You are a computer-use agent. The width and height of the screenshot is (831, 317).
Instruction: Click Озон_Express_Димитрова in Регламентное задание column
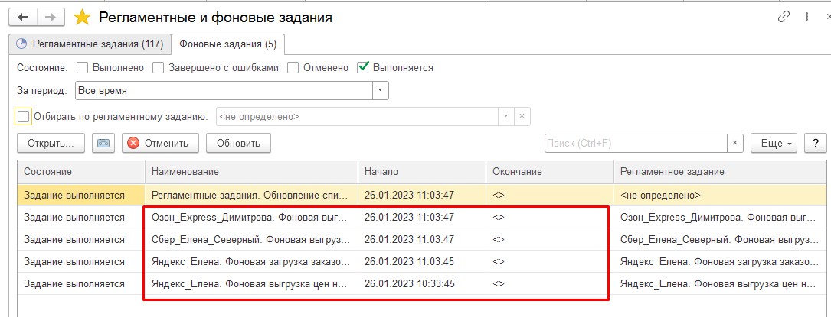point(721,217)
